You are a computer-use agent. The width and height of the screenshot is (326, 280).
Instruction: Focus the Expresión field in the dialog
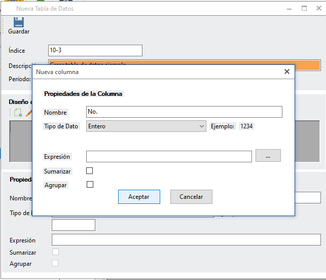pos(169,156)
